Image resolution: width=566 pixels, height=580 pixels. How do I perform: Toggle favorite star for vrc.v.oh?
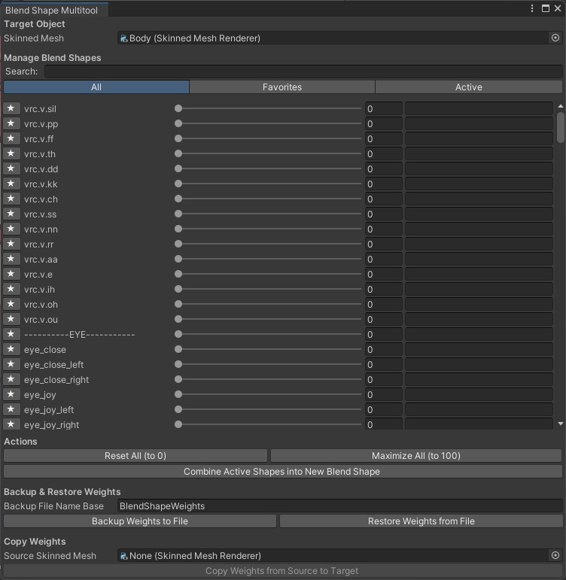[x=11, y=304]
